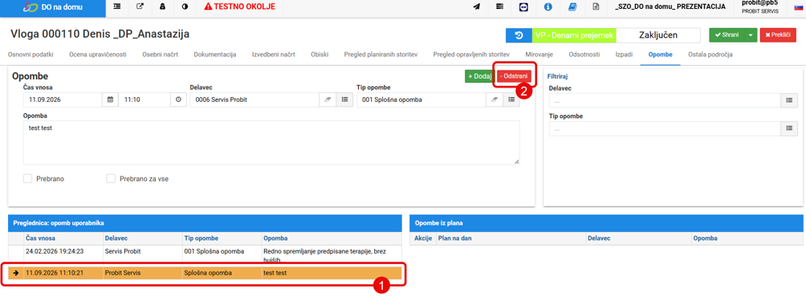The image size is (806, 305).
Task: Open the external link icon in top bar
Action: tap(140, 7)
